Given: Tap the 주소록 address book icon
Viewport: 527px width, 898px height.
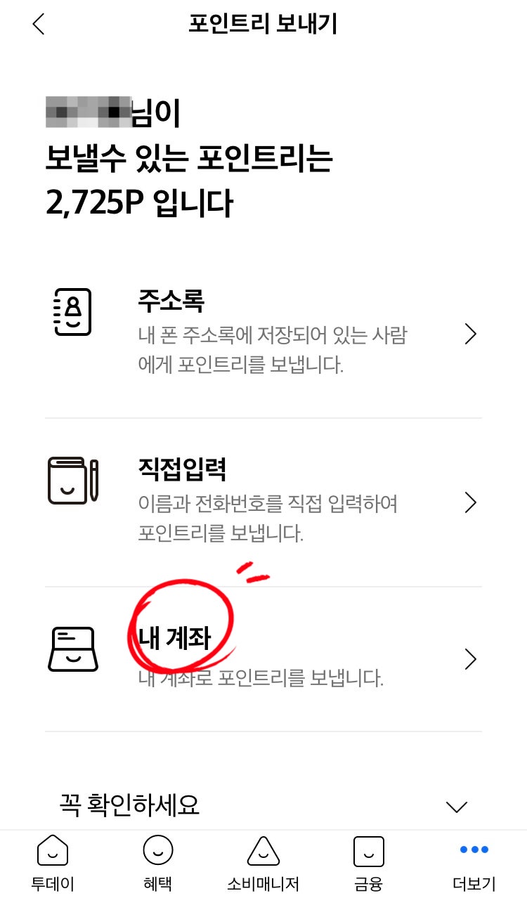Looking at the screenshot, I should (72, 312).
